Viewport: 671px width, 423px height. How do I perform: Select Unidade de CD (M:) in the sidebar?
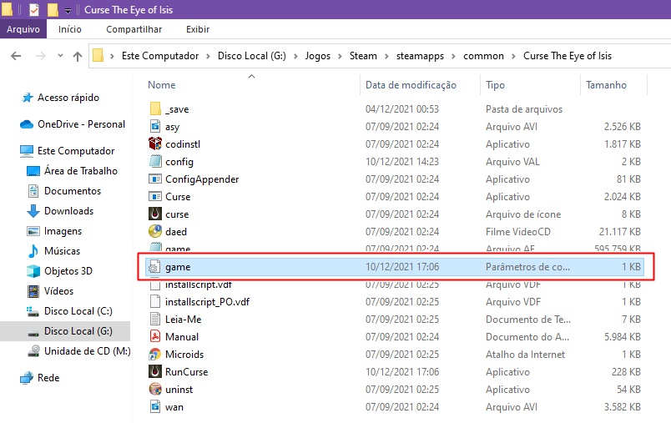pyautogui.click(x=88, y=350)
